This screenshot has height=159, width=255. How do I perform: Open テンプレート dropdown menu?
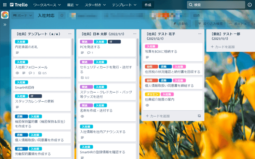(124, 5)
